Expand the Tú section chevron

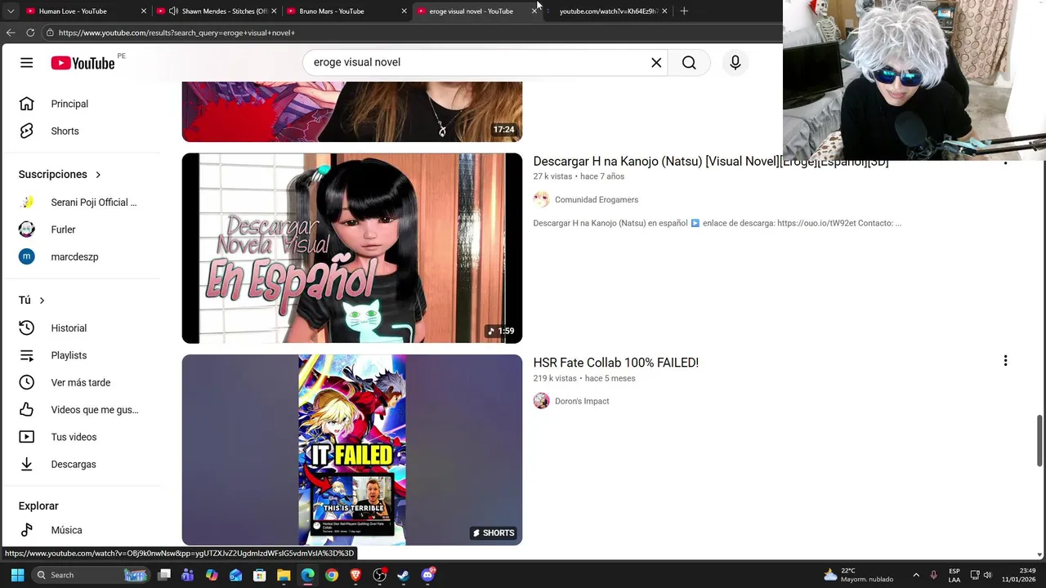pyautogui.click(x=42, y=301)
